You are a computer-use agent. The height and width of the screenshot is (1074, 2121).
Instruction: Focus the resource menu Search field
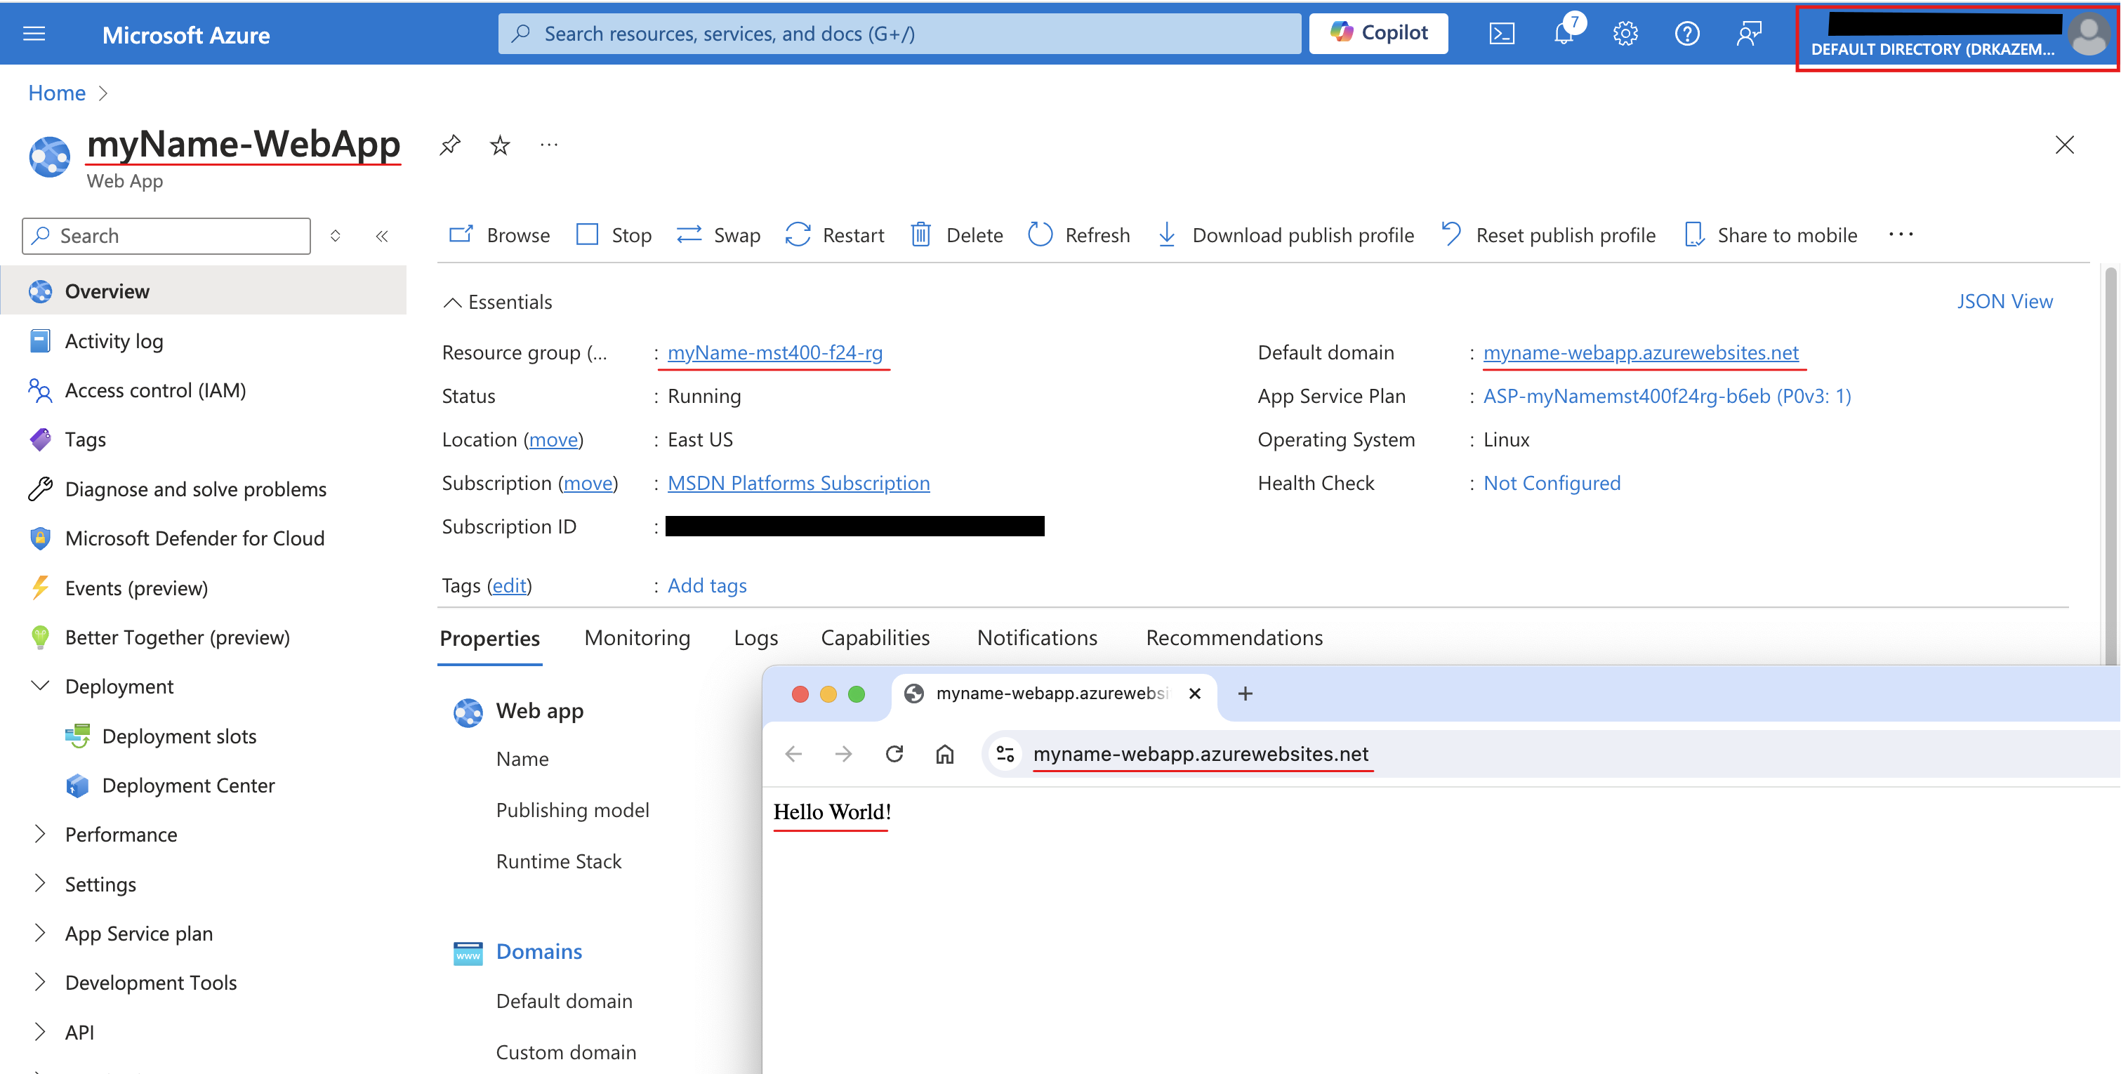tap(166, 236)
